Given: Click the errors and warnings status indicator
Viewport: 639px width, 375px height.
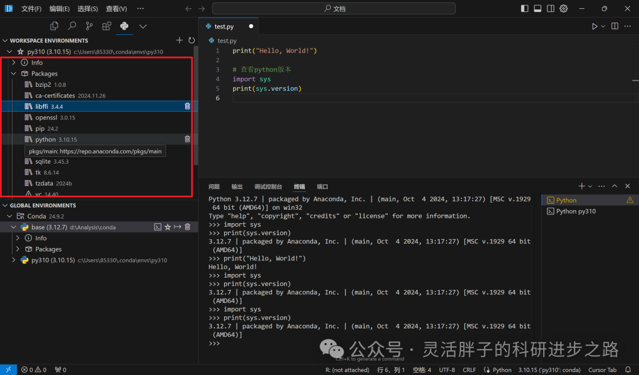Looking at the screenshot, I should tap(34, 370).
